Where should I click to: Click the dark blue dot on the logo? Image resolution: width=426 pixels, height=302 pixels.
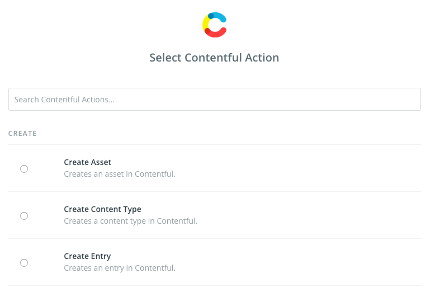pyautogui.click(x=211, y=16)
